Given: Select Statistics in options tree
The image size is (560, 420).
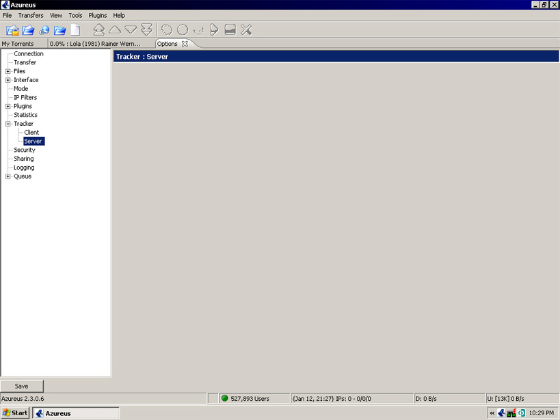Looking at the screenshot, I should (x=25, y=115).
